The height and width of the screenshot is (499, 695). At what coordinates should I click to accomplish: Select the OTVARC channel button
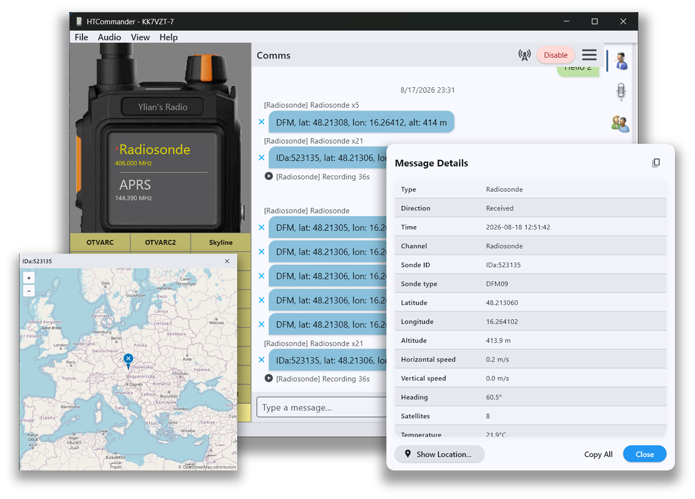coord(100,242)
